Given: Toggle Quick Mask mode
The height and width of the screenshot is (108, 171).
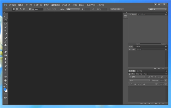Looking at the screenshot, I should click(5, 94).
